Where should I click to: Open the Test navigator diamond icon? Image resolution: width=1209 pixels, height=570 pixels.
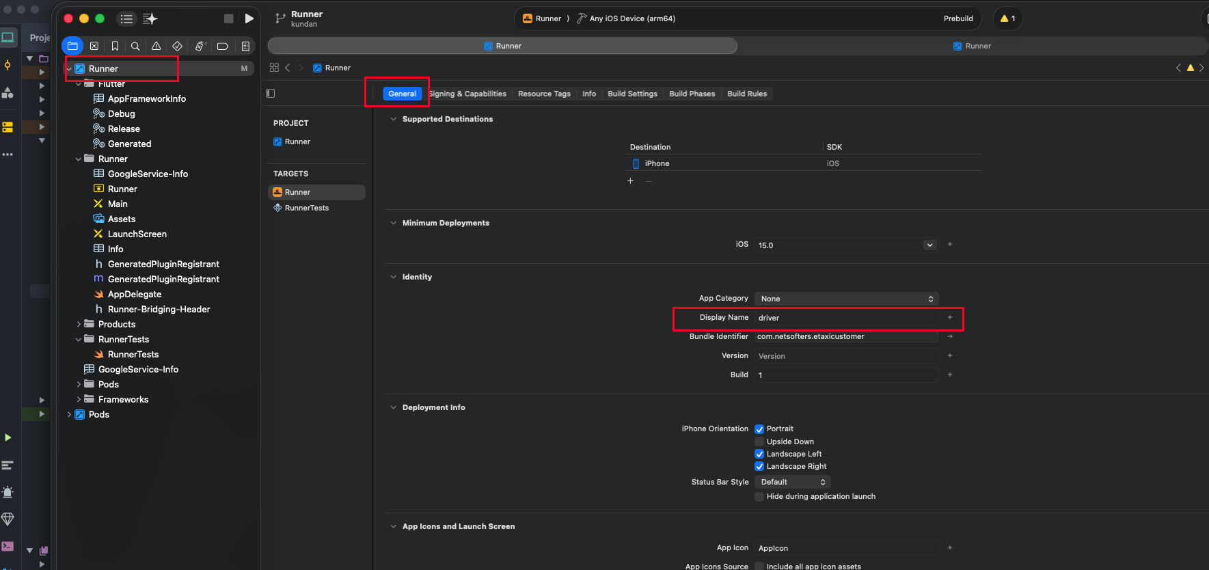pyautogui.click(x=177, y=46)
